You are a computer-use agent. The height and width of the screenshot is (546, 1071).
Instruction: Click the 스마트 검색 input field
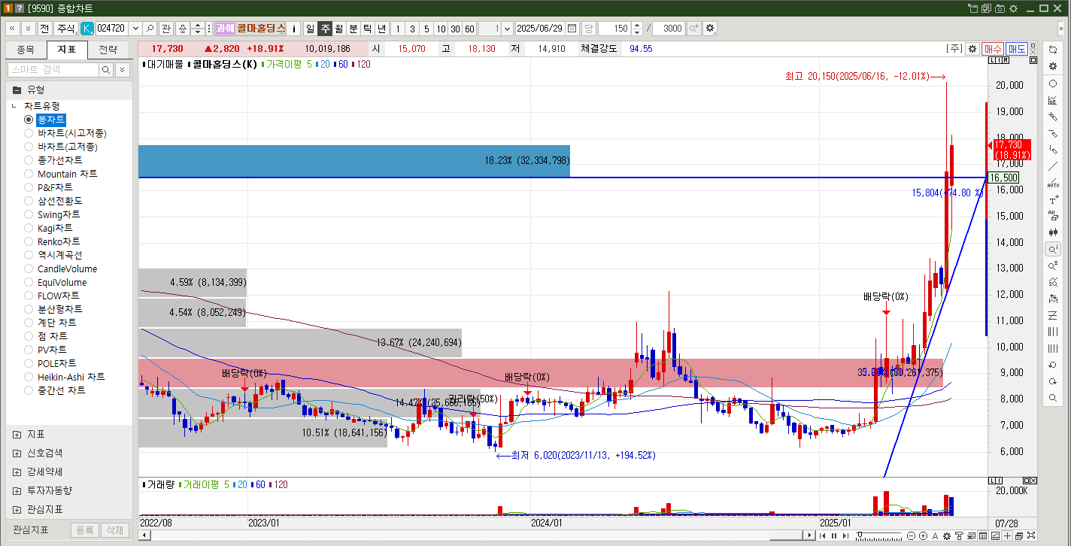point(53,69)
